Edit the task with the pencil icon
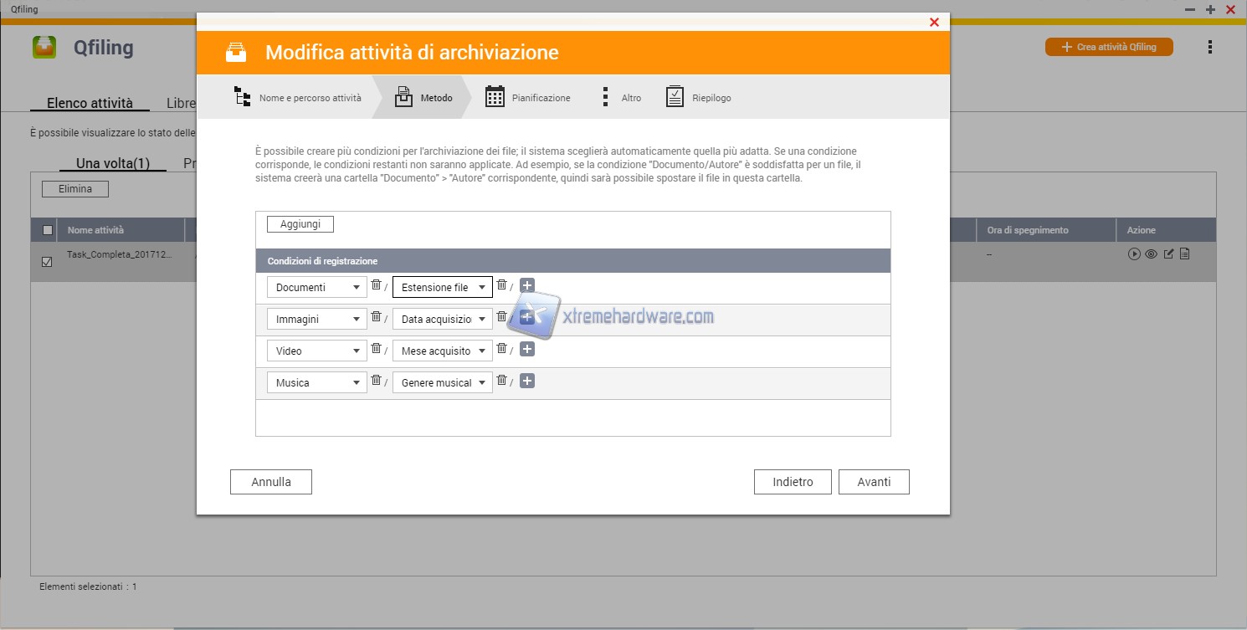This screenshot has height=630, width=1247. 1168,254
